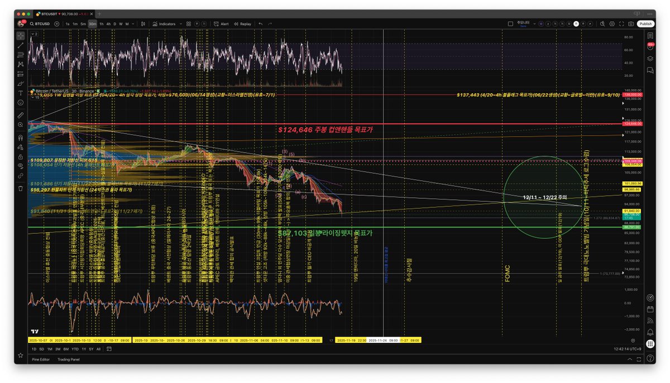Open calendar icon in right sidebar
The image size is (670, 383).
point(650,309)
